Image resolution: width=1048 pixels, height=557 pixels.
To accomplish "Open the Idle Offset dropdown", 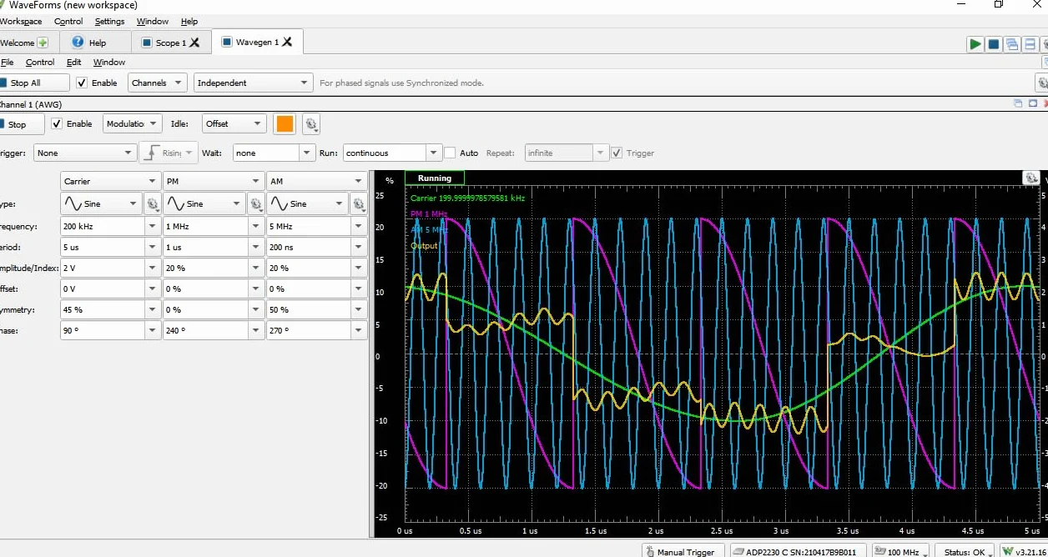I will point(234,123).
